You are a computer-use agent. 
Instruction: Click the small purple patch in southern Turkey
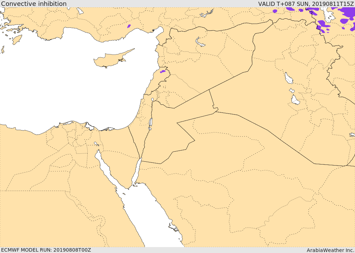(129, 26)
